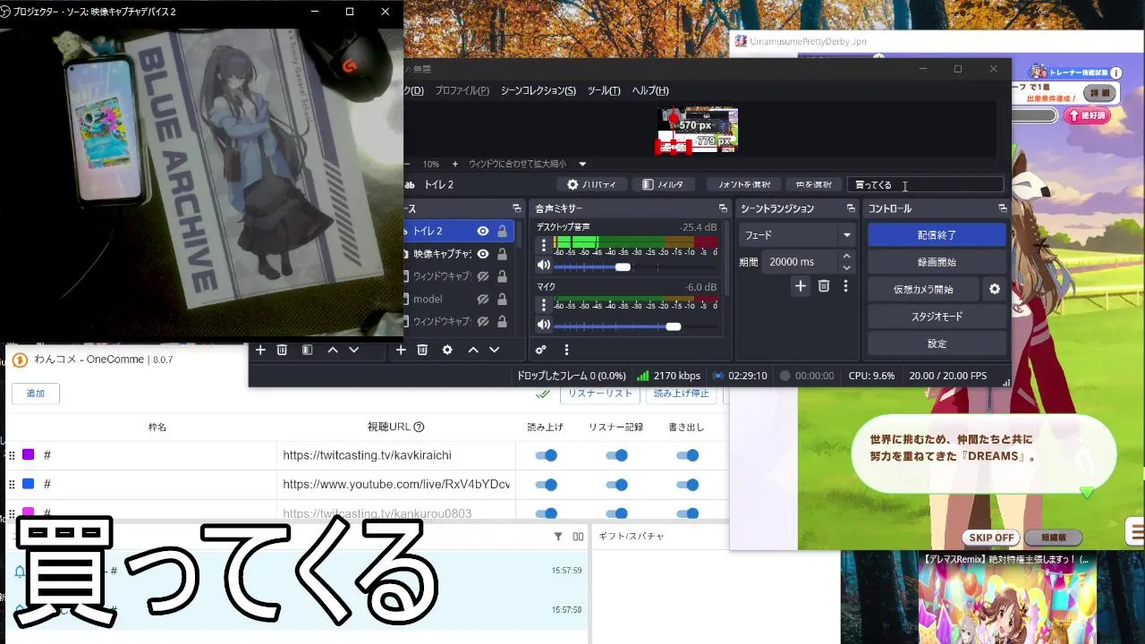Decrease transition duration with the down arrow
The image size is (1145, 644).
pyautogui.click(x=846, y=267)
